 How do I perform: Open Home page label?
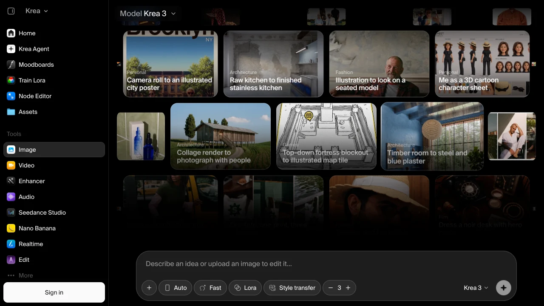coord(27,33)
